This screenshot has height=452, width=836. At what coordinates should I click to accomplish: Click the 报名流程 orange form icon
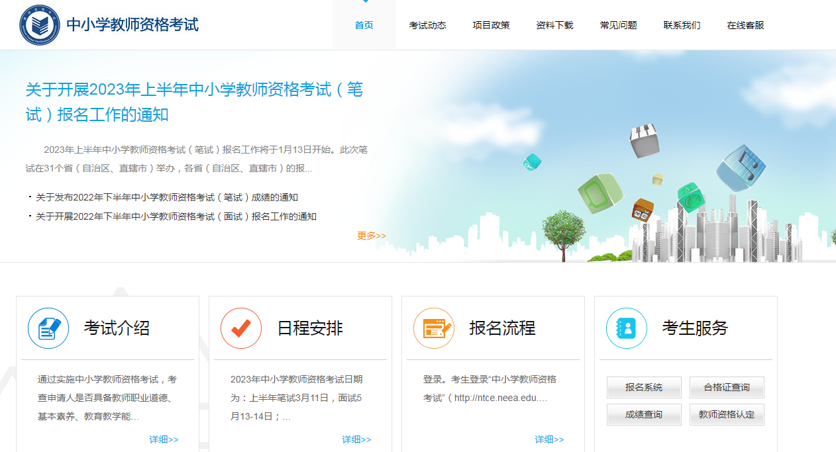(x=434, y=328)
